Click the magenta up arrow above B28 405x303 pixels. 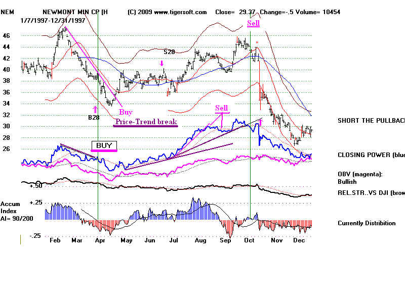[x=95, y=109]
